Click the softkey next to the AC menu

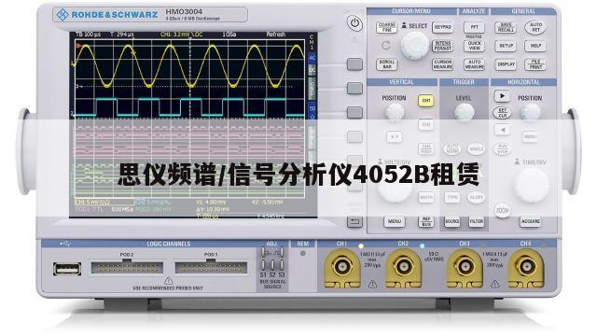point(354,64)
